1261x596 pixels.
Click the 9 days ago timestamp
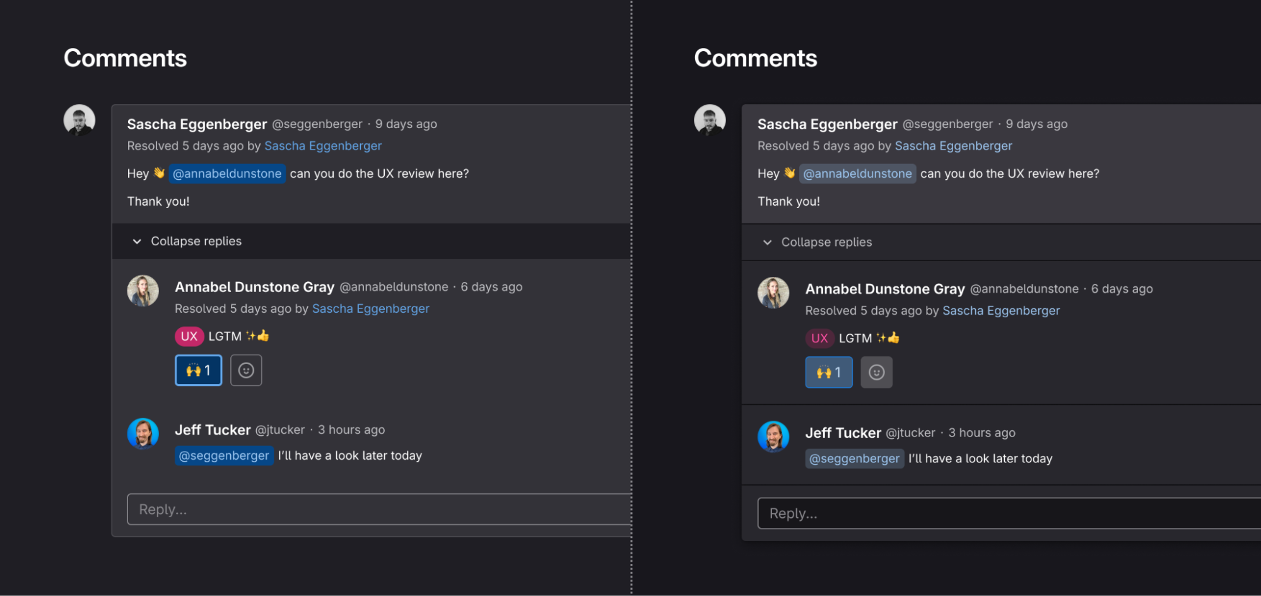tap(406, 124)
